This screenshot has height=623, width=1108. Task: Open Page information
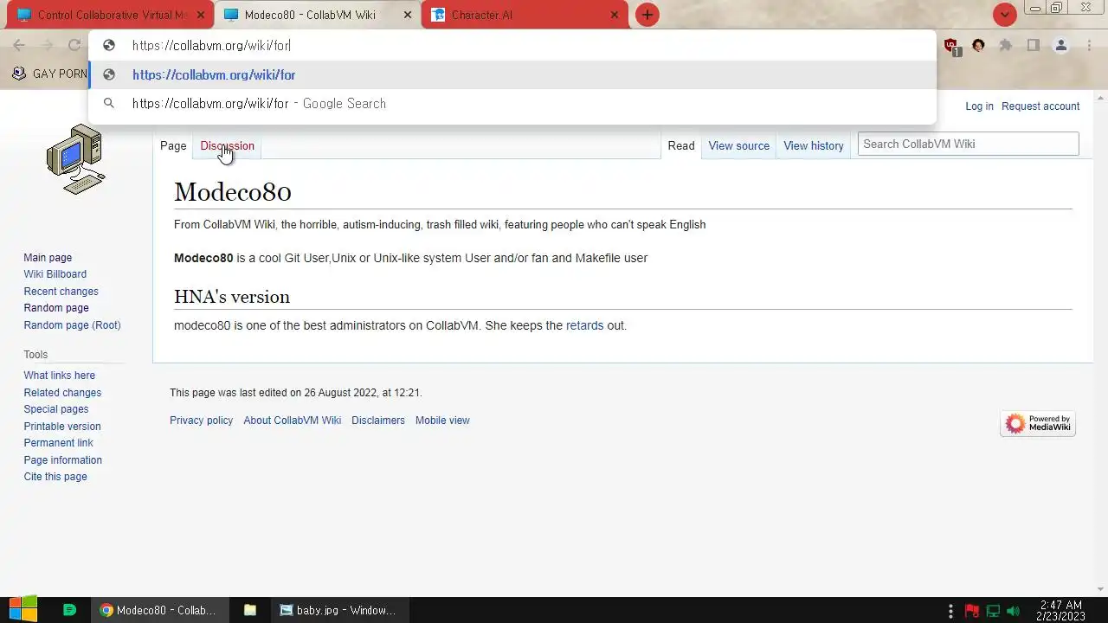tap(62, 460)
